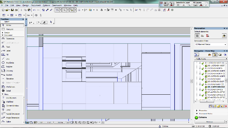Image resolution: width=228 pixels, height=128 pixels.
Task: Toggle the show-all-layers button under All Layers
Action: 196,5
